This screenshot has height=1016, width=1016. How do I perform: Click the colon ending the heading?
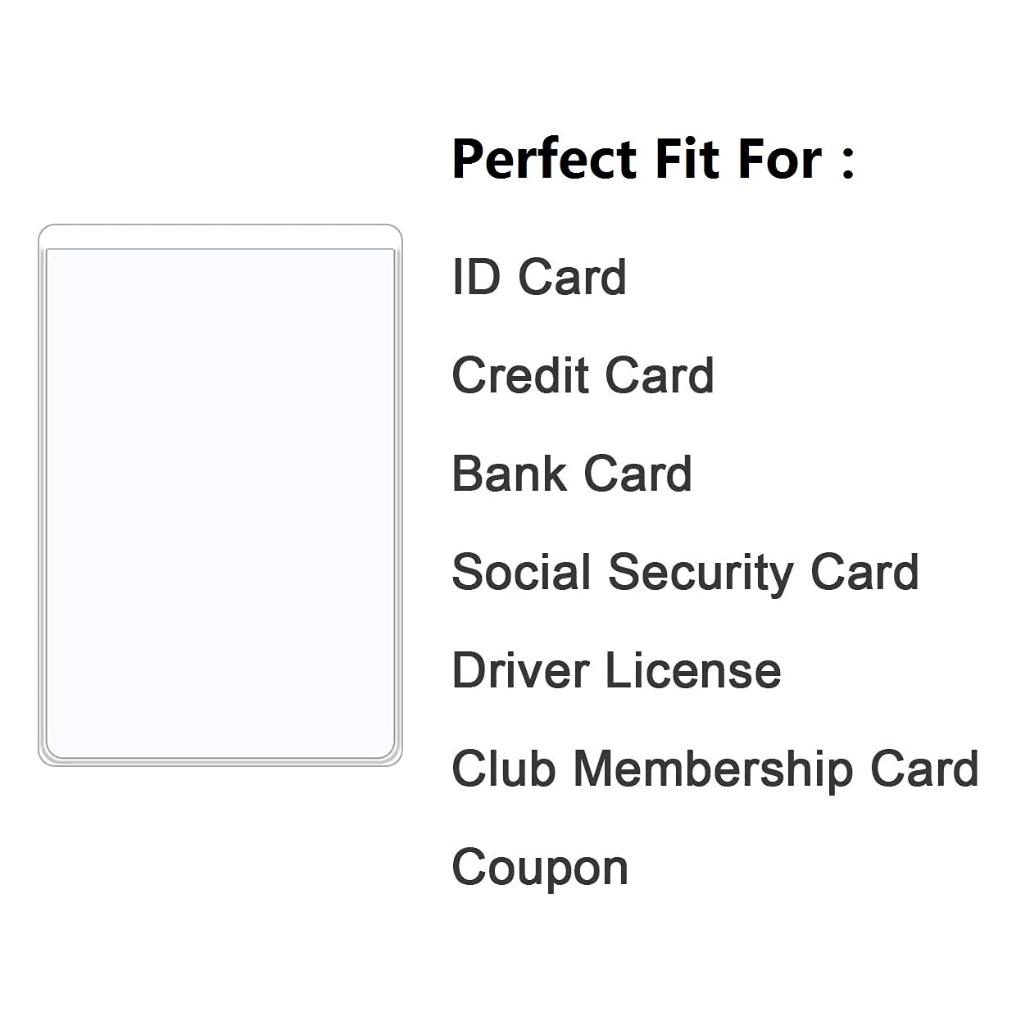click(x=847, y=162)
